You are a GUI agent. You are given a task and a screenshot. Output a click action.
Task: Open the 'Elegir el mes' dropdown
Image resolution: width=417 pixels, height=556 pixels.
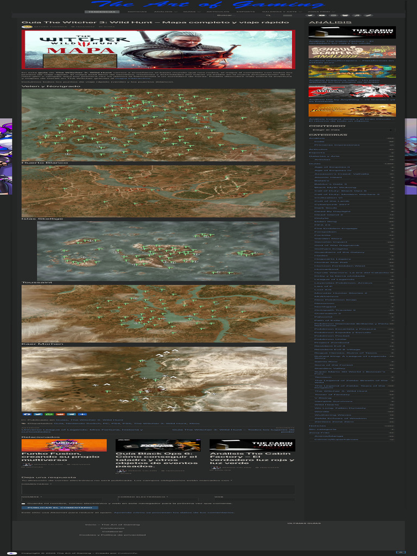352,130
